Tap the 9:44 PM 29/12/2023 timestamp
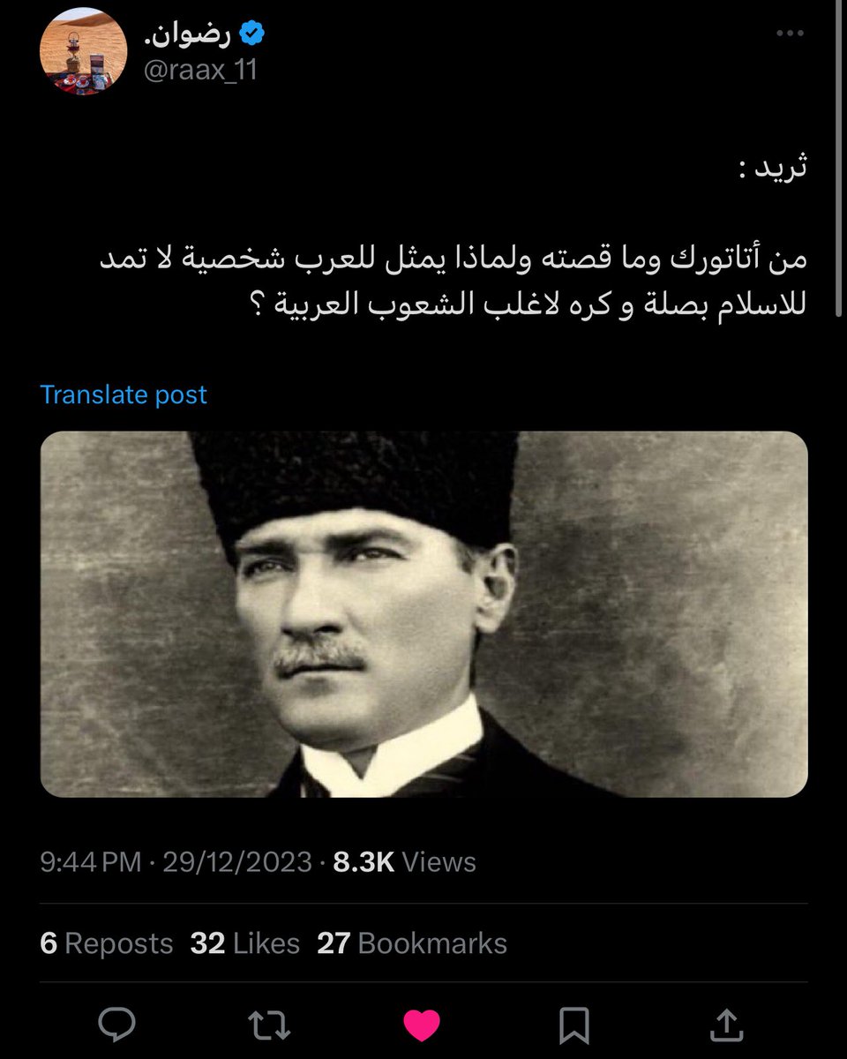Image resolution: width=847 pixels, height=1059 pixels. [176, 861]
